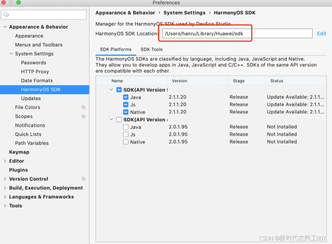
Task: Click 'Not Installed' status in Native row
Action: point(282,142)
